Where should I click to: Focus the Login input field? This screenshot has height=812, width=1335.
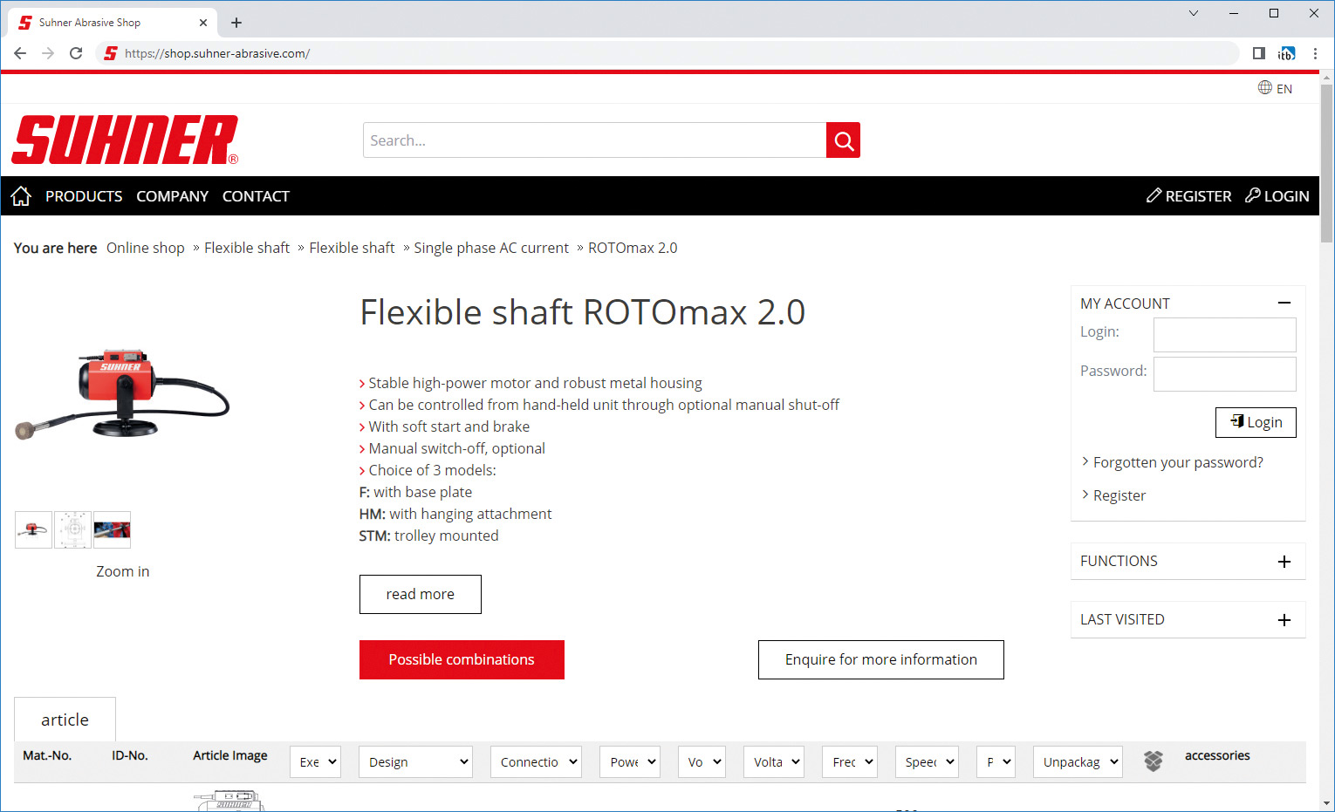[x=1224, y=335]
